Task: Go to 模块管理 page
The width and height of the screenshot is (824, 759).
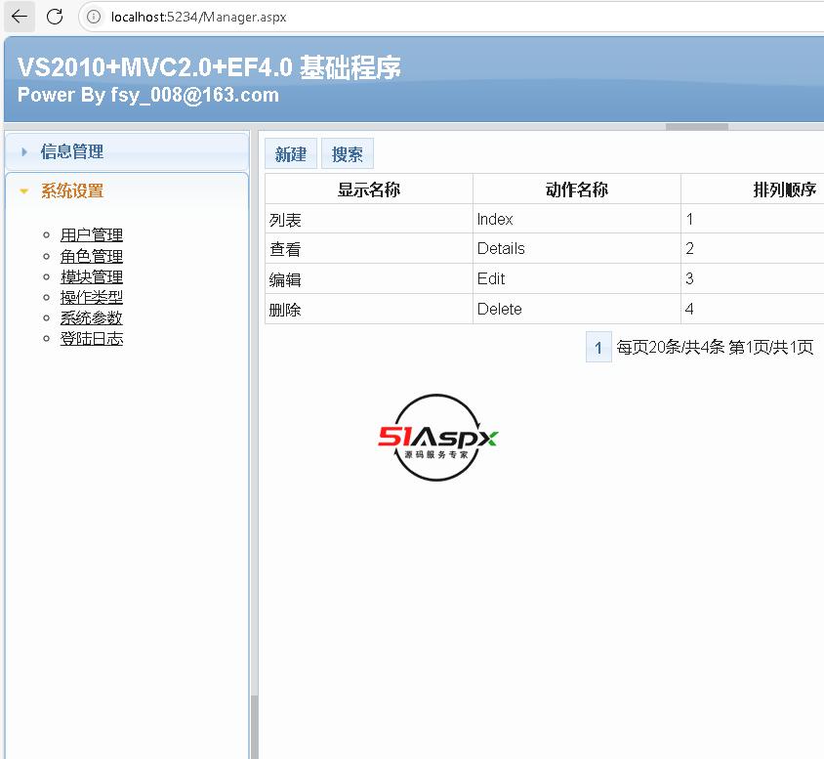Action: point(92,276)
